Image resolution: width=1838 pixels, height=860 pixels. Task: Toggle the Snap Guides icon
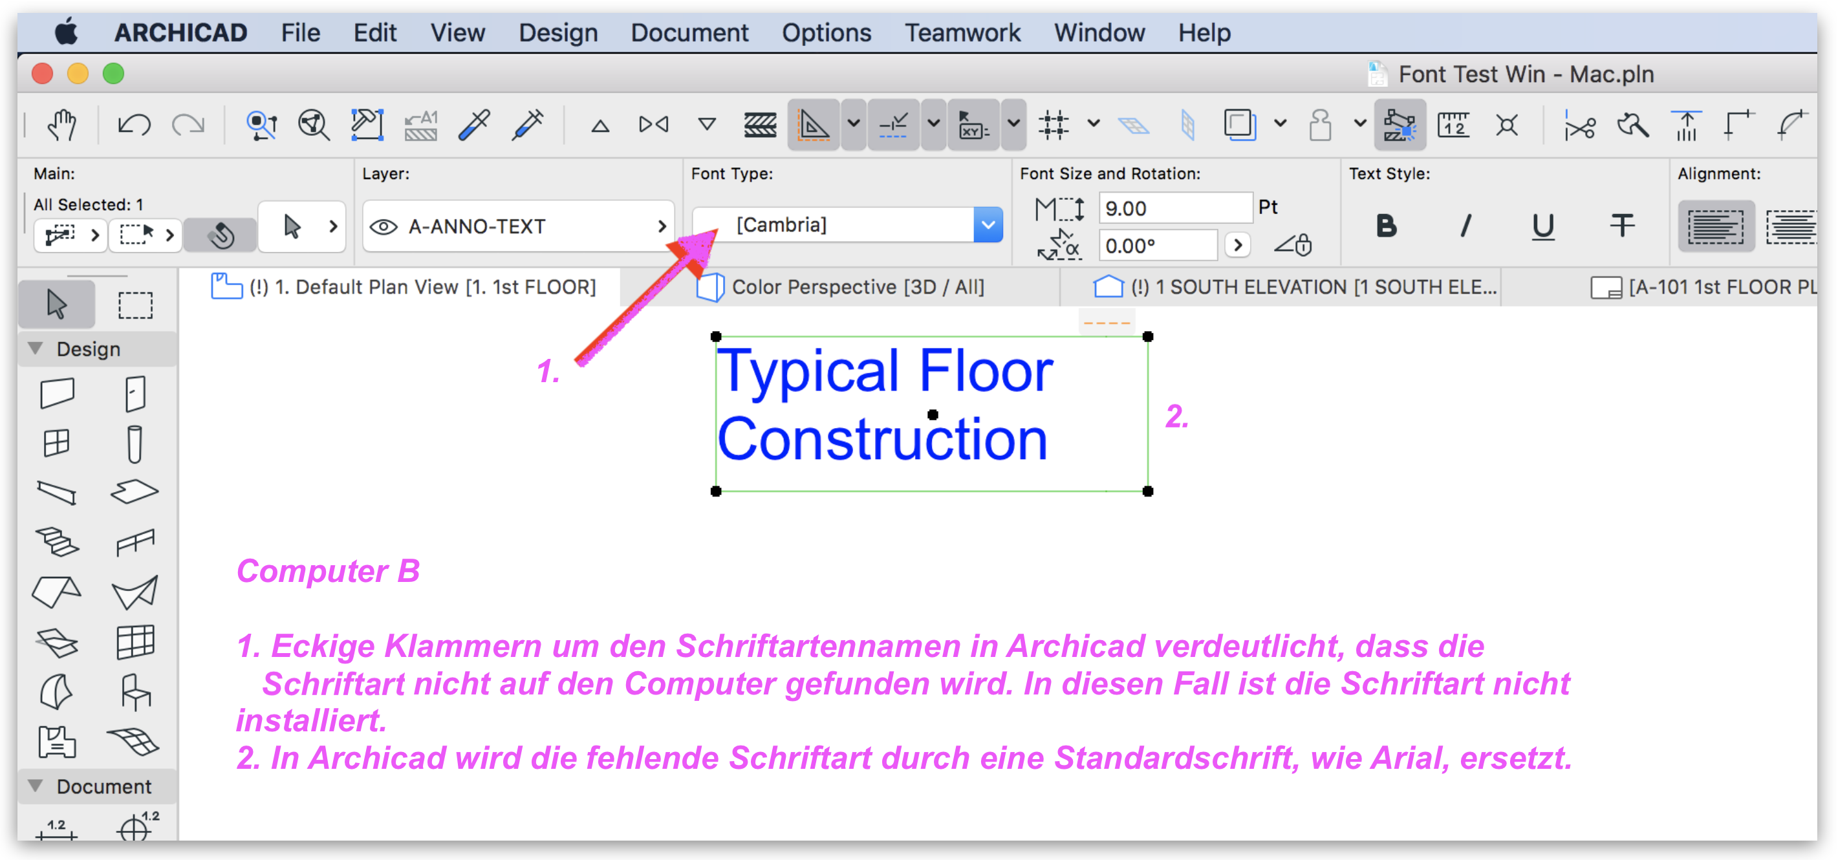pos(893,125)
